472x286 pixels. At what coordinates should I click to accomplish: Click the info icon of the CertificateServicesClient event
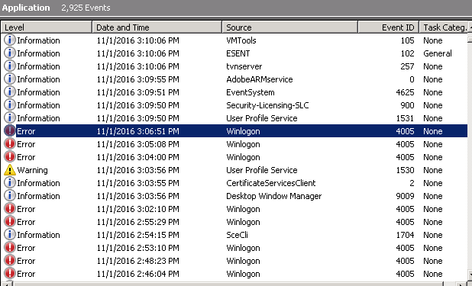point(10,182)
